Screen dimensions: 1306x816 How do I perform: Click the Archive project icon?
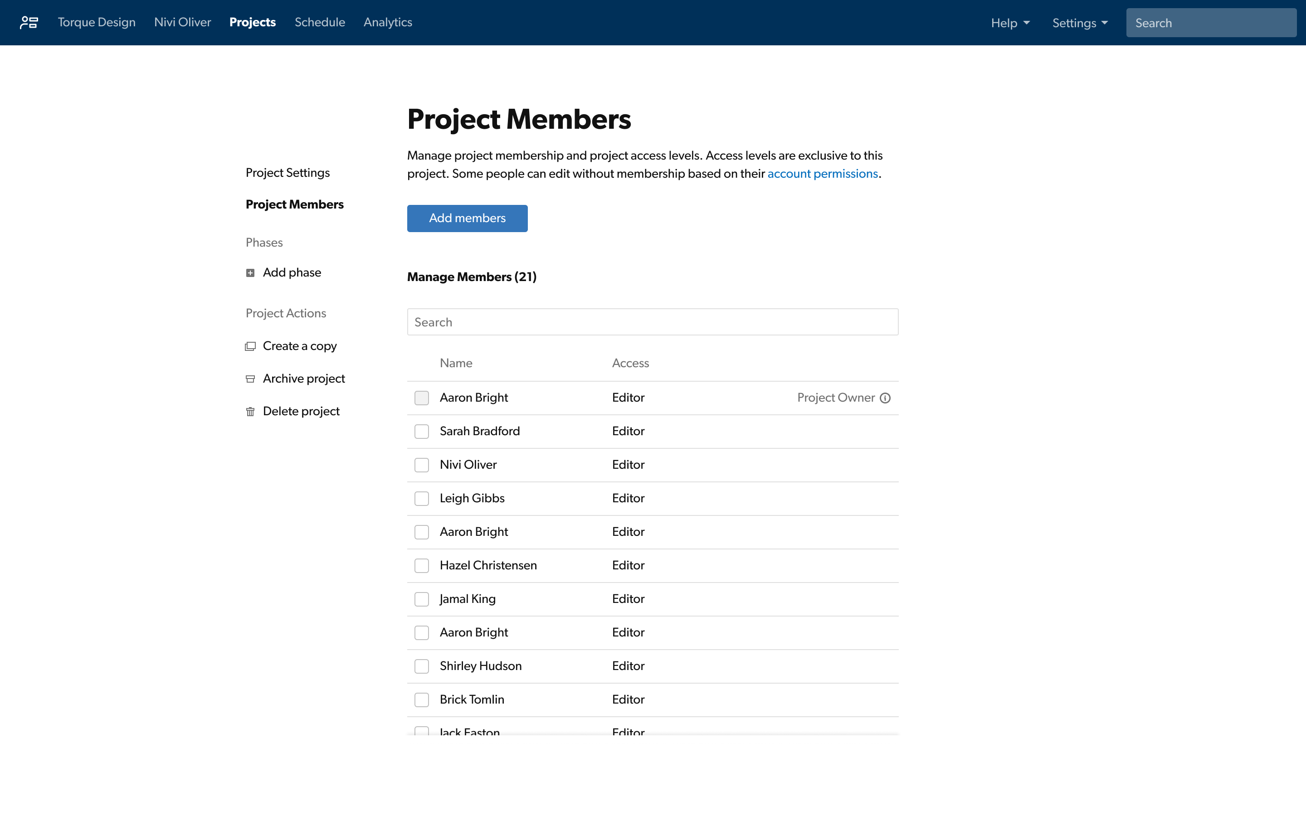click(x=250, y=379)
